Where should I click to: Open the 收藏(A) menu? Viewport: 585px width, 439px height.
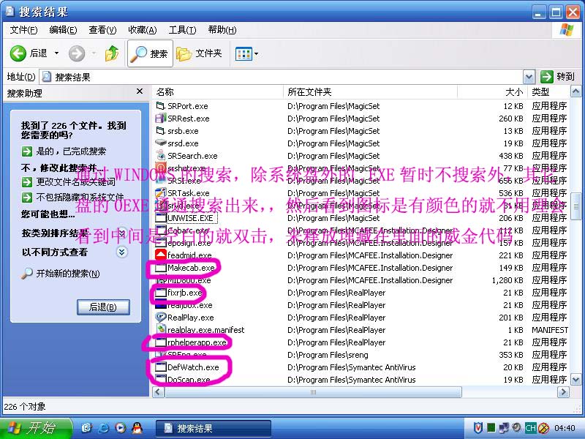[x=142, y=30]
